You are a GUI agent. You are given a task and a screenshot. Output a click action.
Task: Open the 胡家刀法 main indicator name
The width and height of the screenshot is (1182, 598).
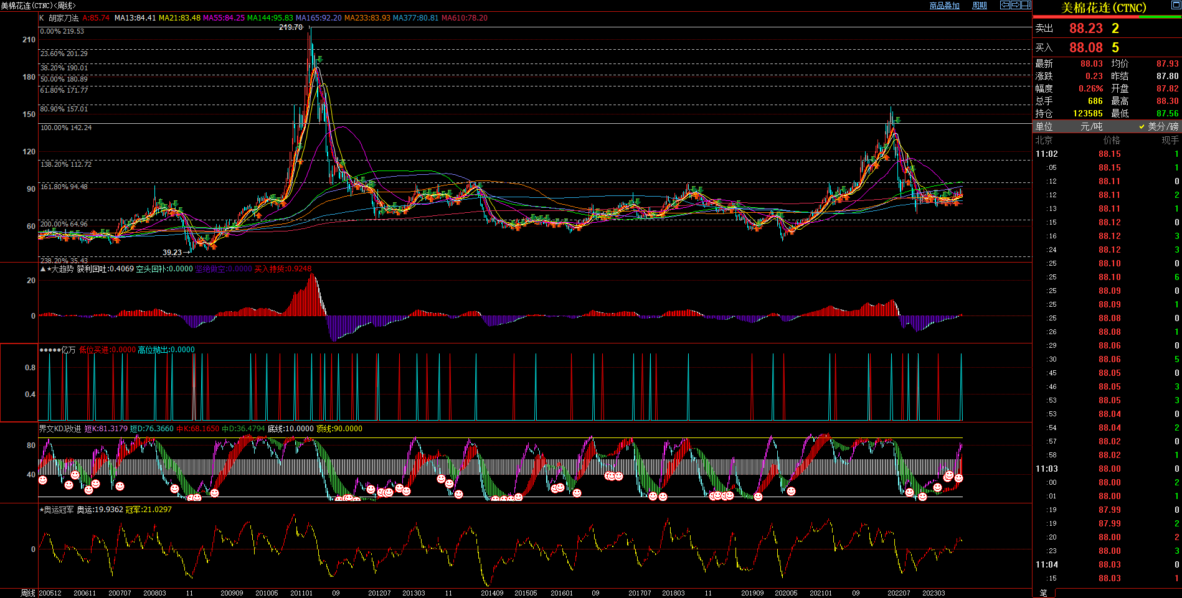click(x=64, y=18)
